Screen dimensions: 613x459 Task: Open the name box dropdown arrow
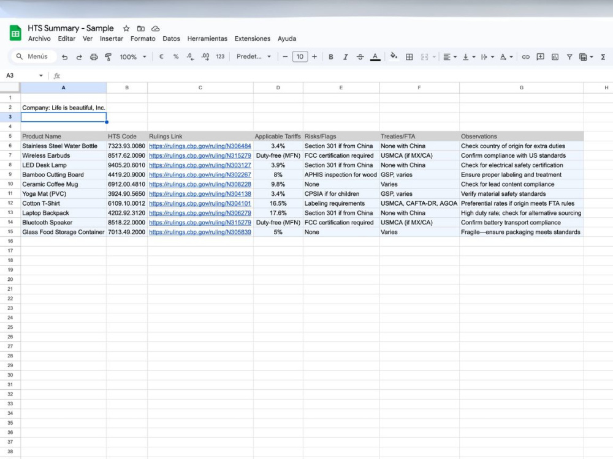click(x=40, y=75)
